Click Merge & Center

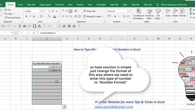(x=93, y=16)
